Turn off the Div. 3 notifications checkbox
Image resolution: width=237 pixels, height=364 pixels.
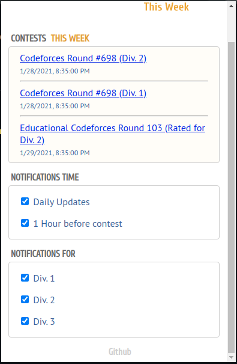pyautogui.click(x=25, y=321)
